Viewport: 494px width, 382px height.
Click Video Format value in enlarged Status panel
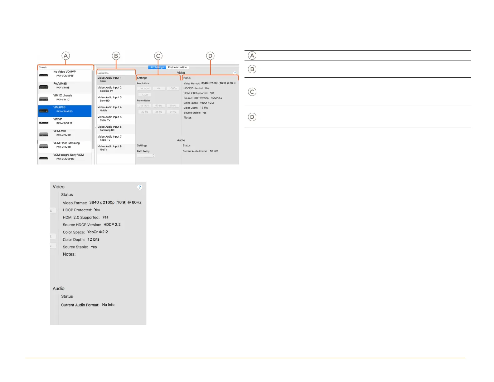tap(115, 203)
